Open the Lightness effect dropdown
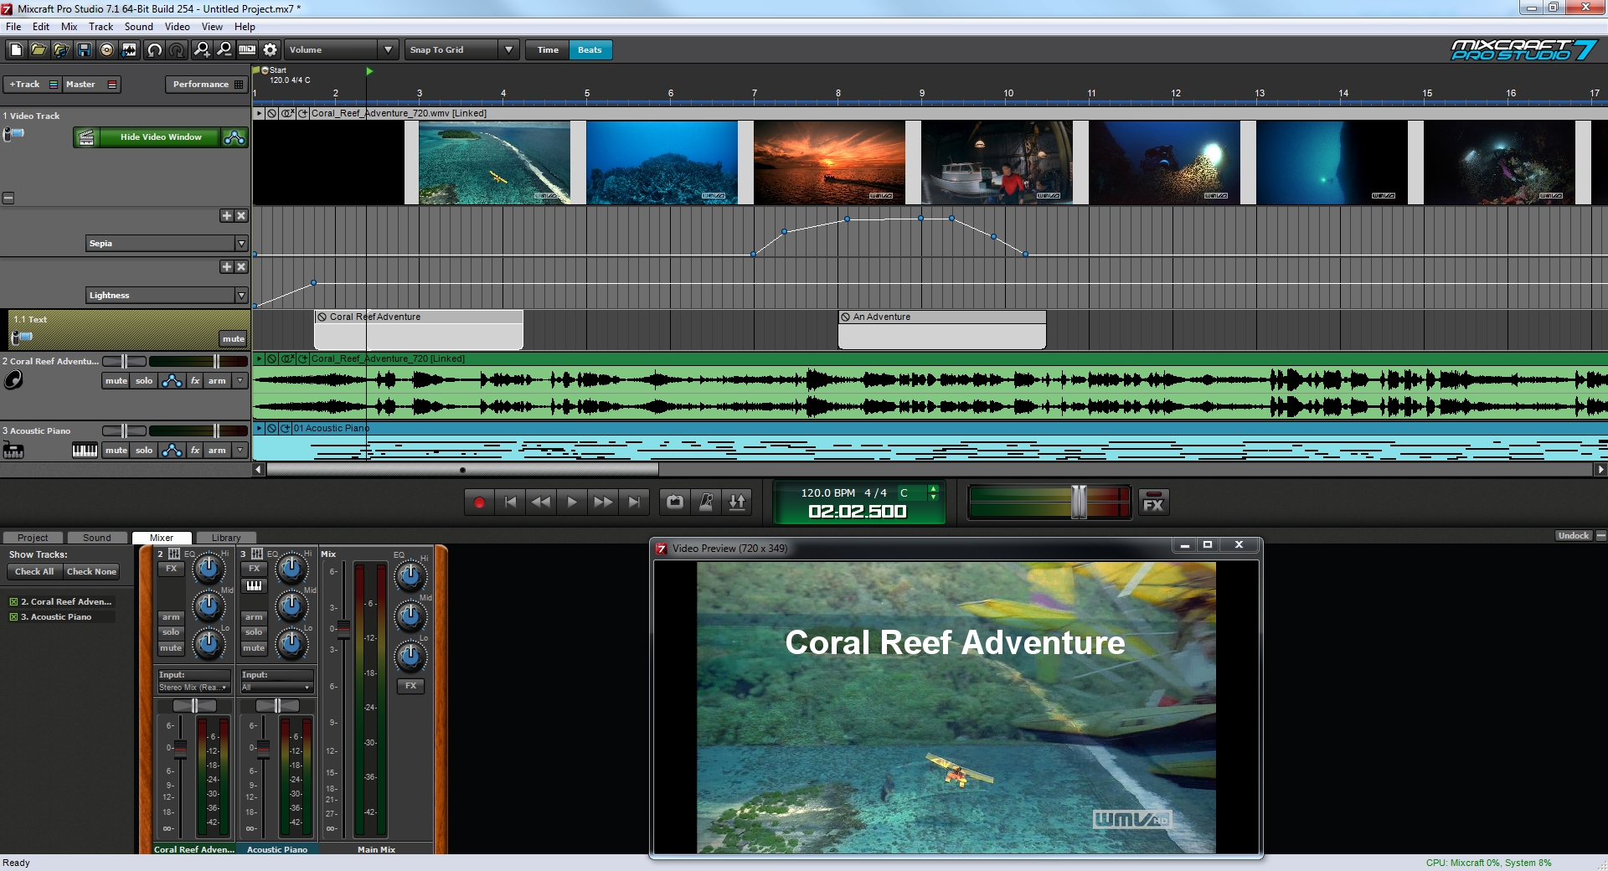 point(241,296)
